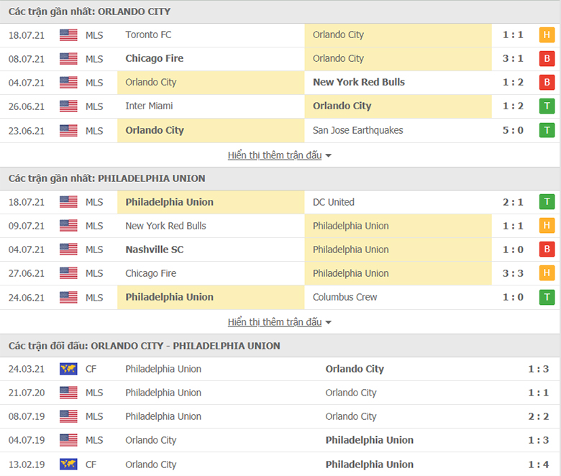
Task: Click the green T badge for DC United match
Action: pyautogui.click(x=547, y=202)
